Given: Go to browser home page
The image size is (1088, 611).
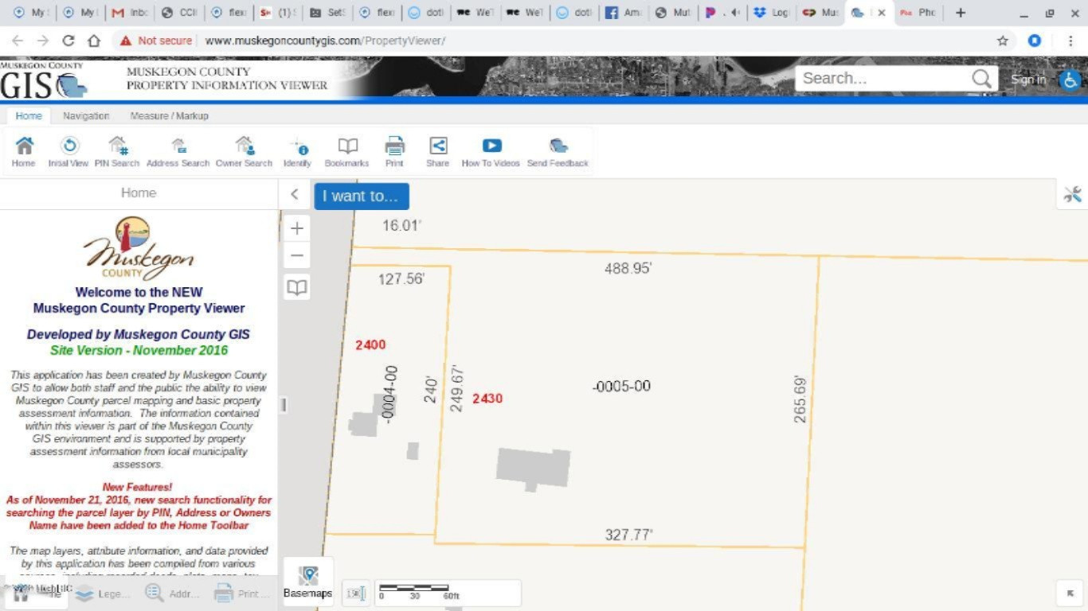Looking at the screenshot, I should [x=94, y=41].
